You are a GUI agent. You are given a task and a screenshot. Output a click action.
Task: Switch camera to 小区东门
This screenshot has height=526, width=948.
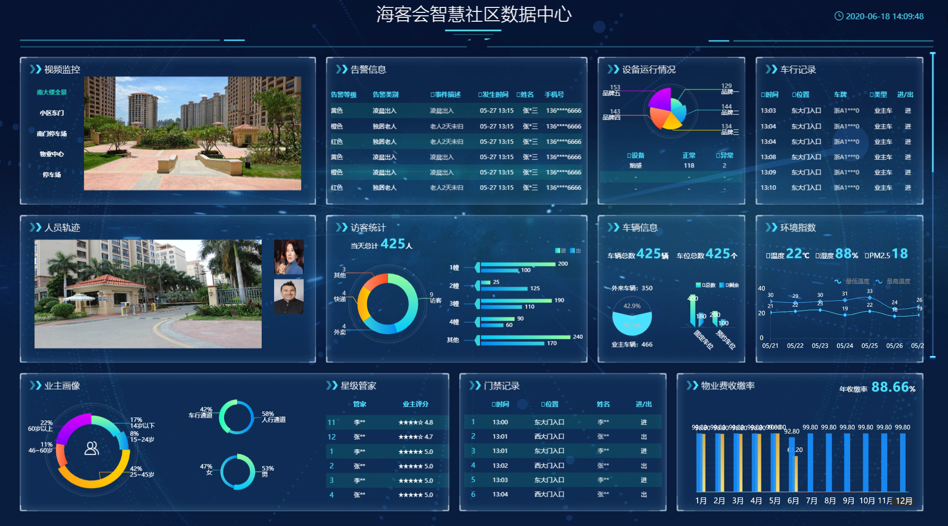(x=52, y=113)
